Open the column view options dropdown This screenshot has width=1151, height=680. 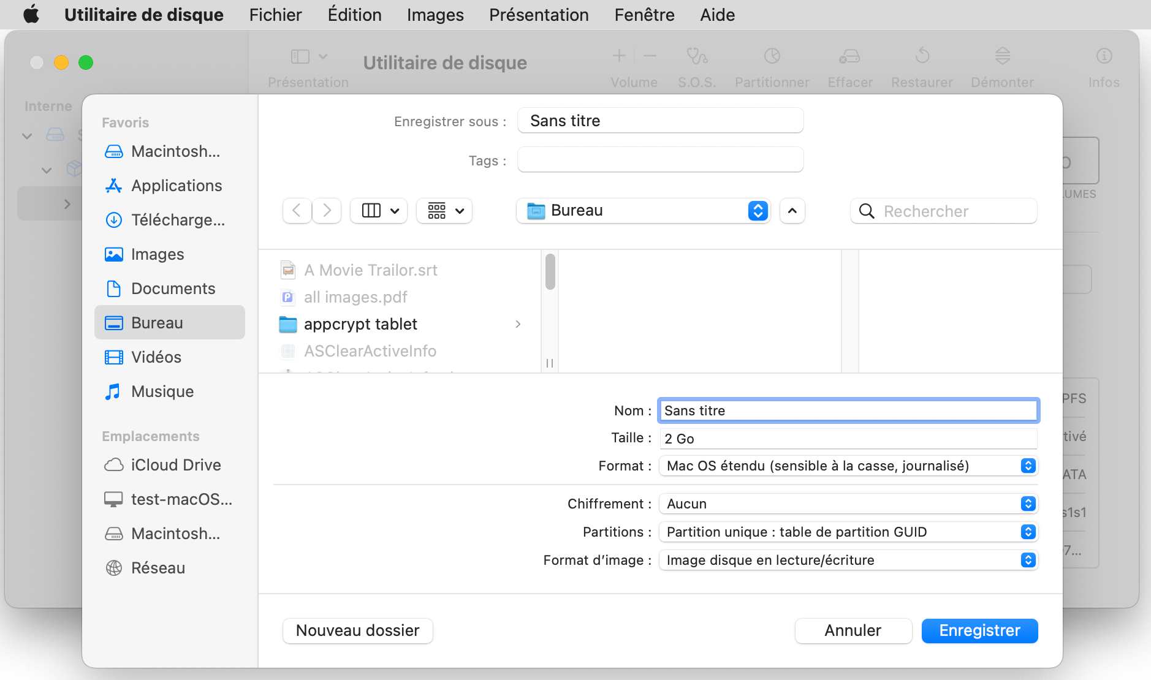tap(379, 211)
